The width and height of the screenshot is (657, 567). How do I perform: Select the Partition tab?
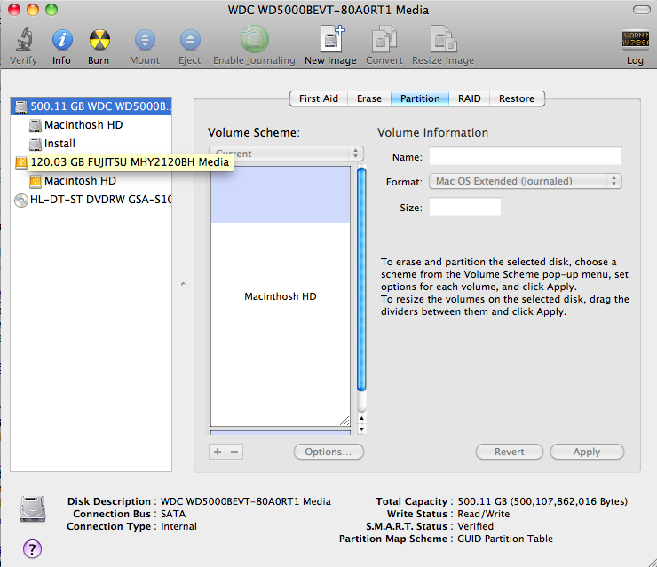[420, 98]
